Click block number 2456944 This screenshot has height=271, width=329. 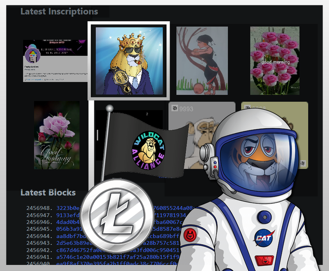[40, 236]
